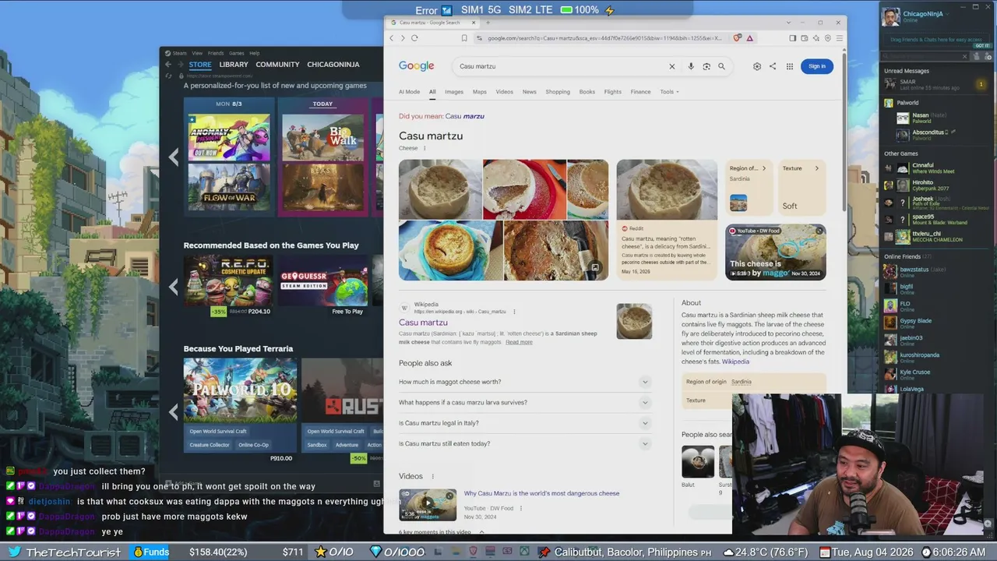Open the browser tab search chevron
This screenshot has height=561, width=997.
point(789,23)
